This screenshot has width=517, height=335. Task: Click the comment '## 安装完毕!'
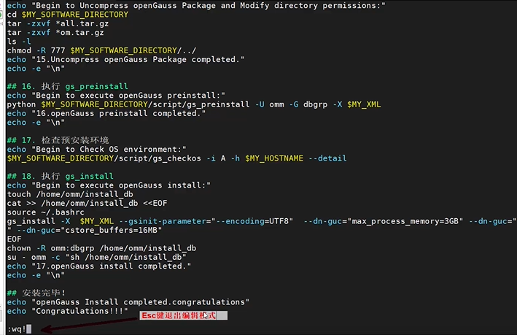36,293
